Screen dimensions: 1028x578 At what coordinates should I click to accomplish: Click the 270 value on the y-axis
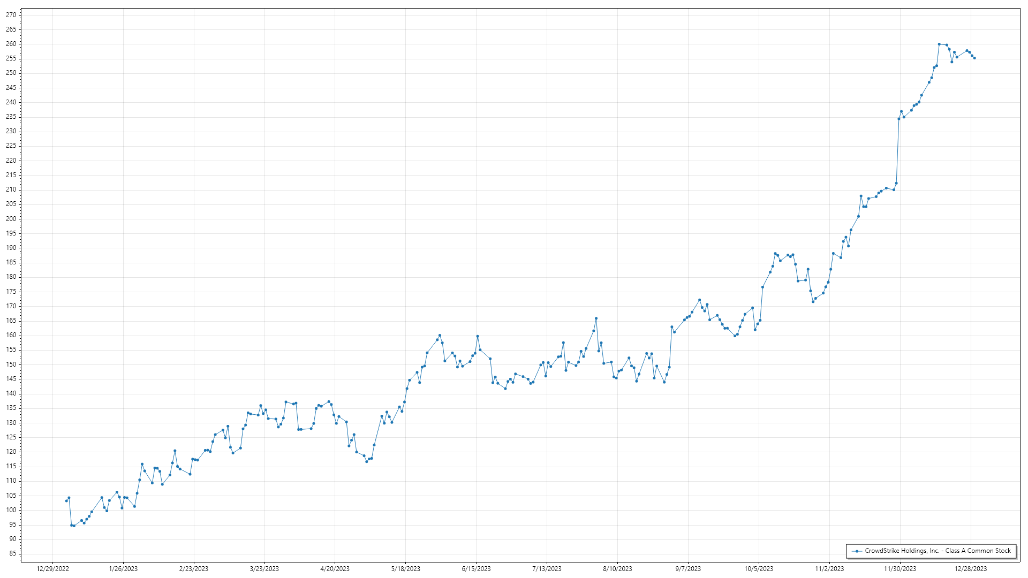click(11, 15)
